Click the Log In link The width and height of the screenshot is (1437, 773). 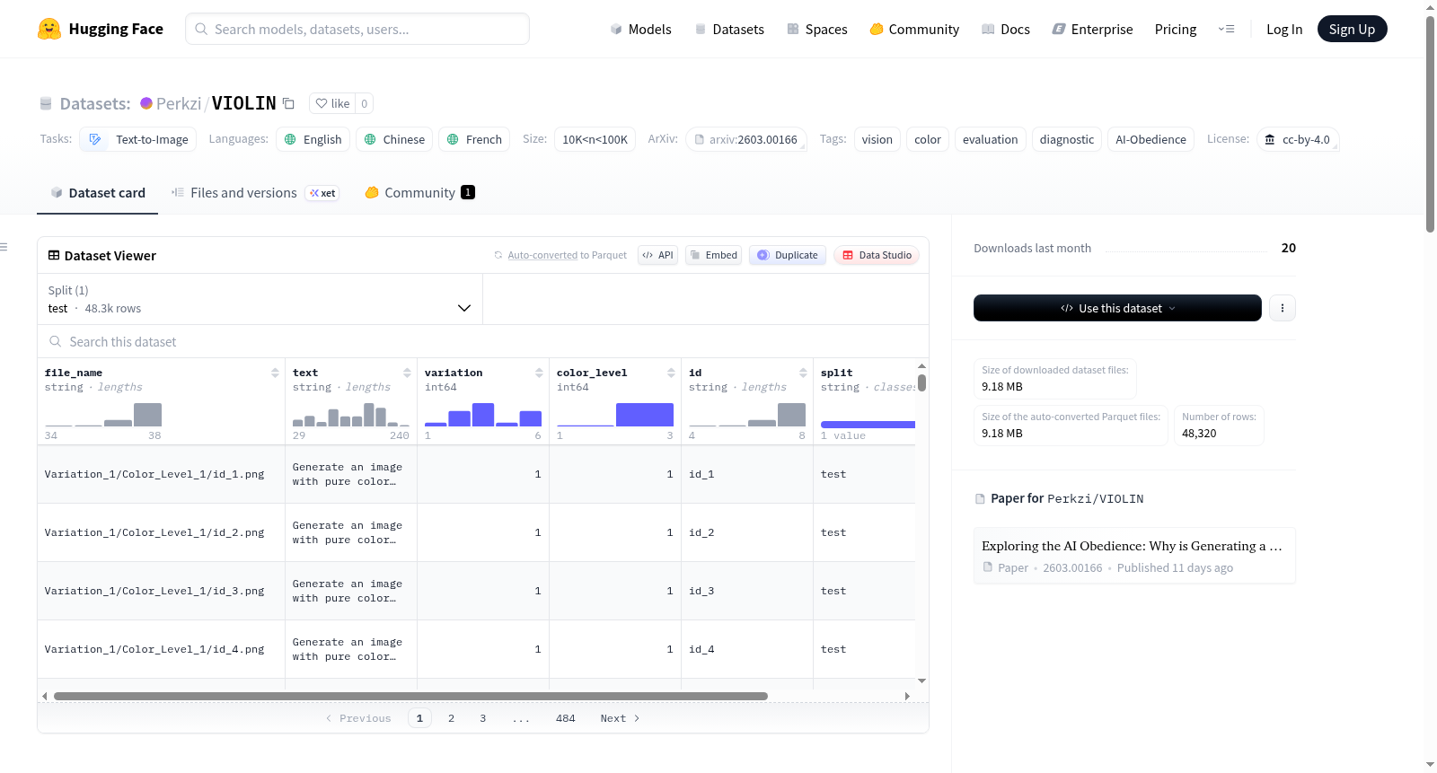(1284, 29)
